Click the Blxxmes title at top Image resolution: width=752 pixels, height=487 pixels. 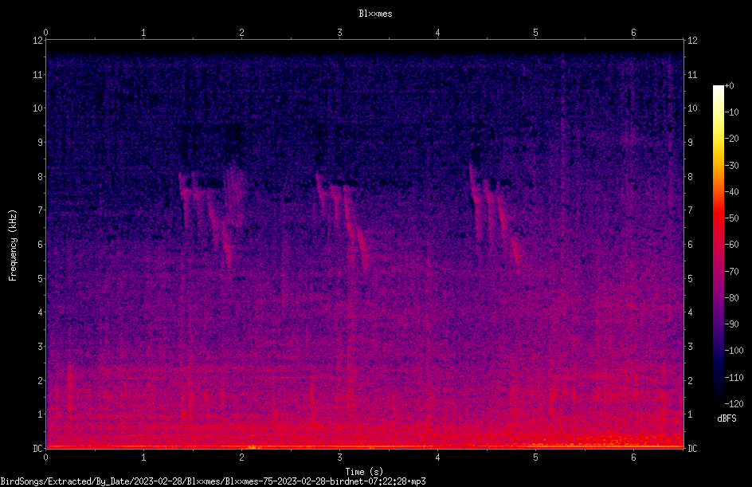375,14
